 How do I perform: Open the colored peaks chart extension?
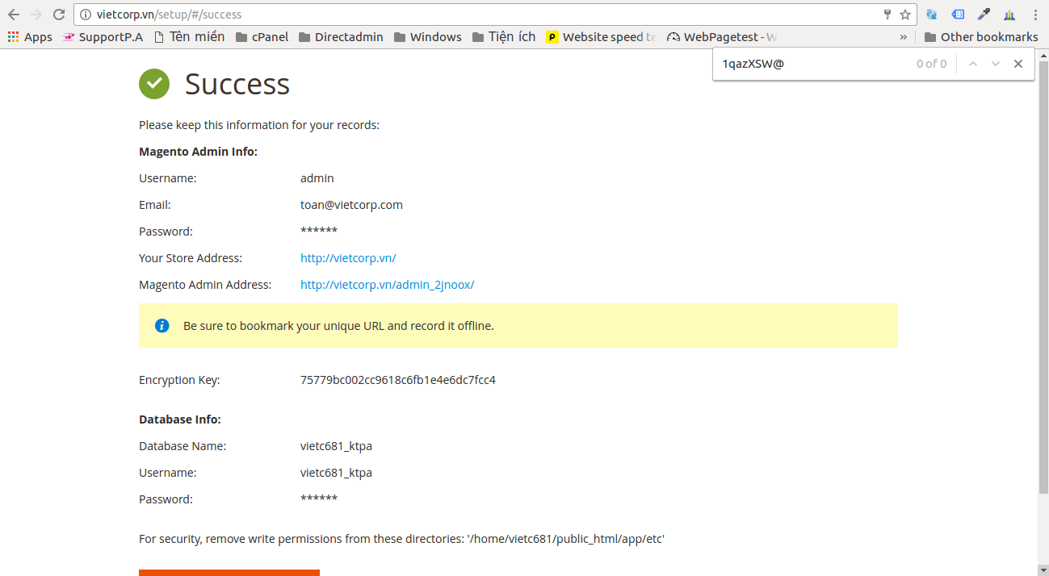[x=1009, y=15]
